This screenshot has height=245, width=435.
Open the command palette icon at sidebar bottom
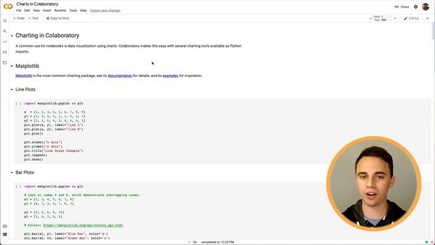tap(5, 227)
